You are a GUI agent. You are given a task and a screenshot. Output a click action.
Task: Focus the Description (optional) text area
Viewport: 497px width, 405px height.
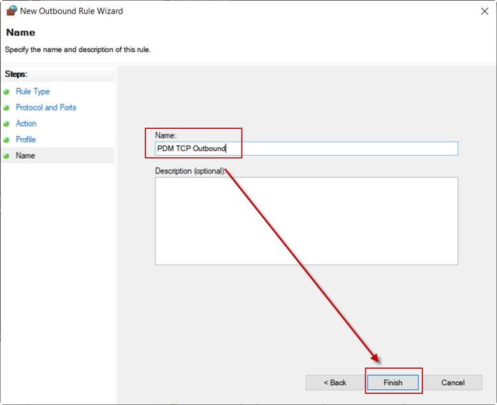point(306,221)
